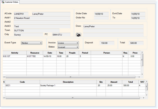Click the Desc field showing Lane/Peter

pyautogui.click(x=113, y=26)
